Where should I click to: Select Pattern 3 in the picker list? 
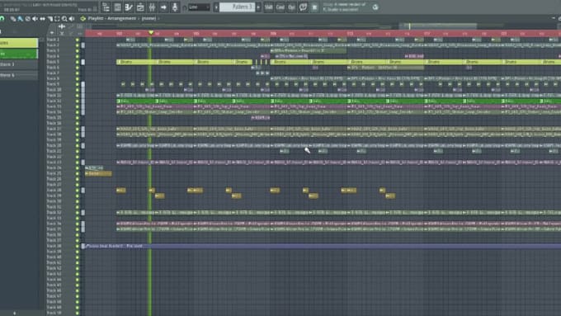click(x=19, y=64)
